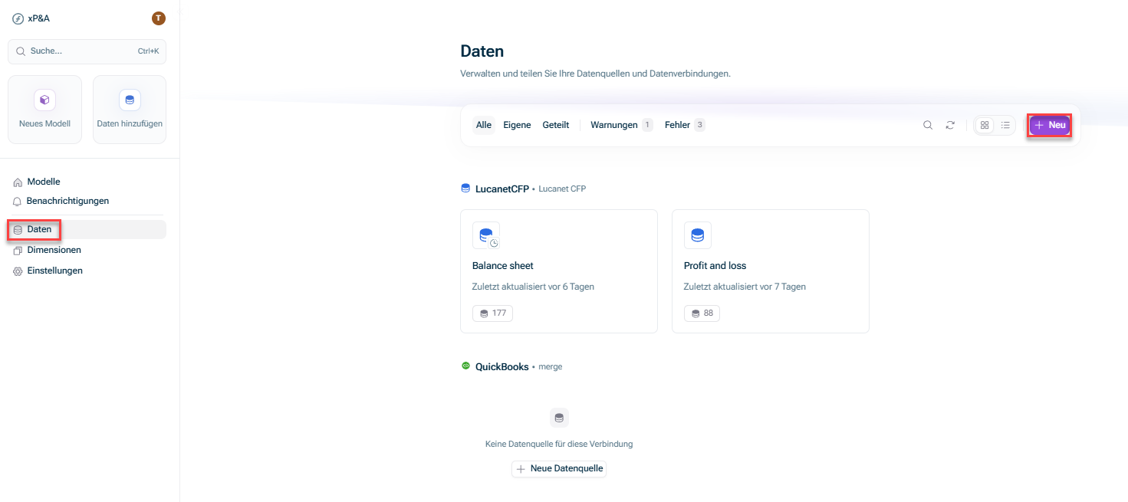The image size is (1128, 502).
Task: Click the Neue Datenquelle button
Action: 559,468
